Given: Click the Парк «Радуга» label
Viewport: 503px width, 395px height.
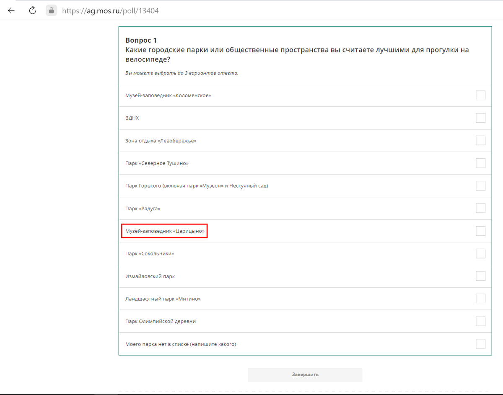Looking at the screenshot, I should [x=143, y=209].
